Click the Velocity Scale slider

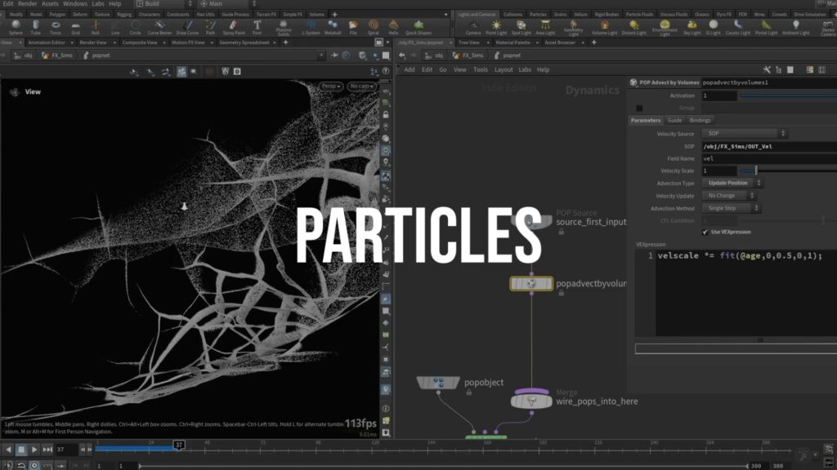click(x=788, y=171)
